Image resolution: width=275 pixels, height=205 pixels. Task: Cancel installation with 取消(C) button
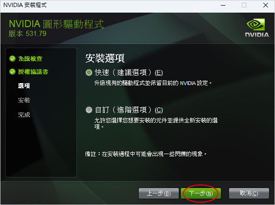(249, 193)
